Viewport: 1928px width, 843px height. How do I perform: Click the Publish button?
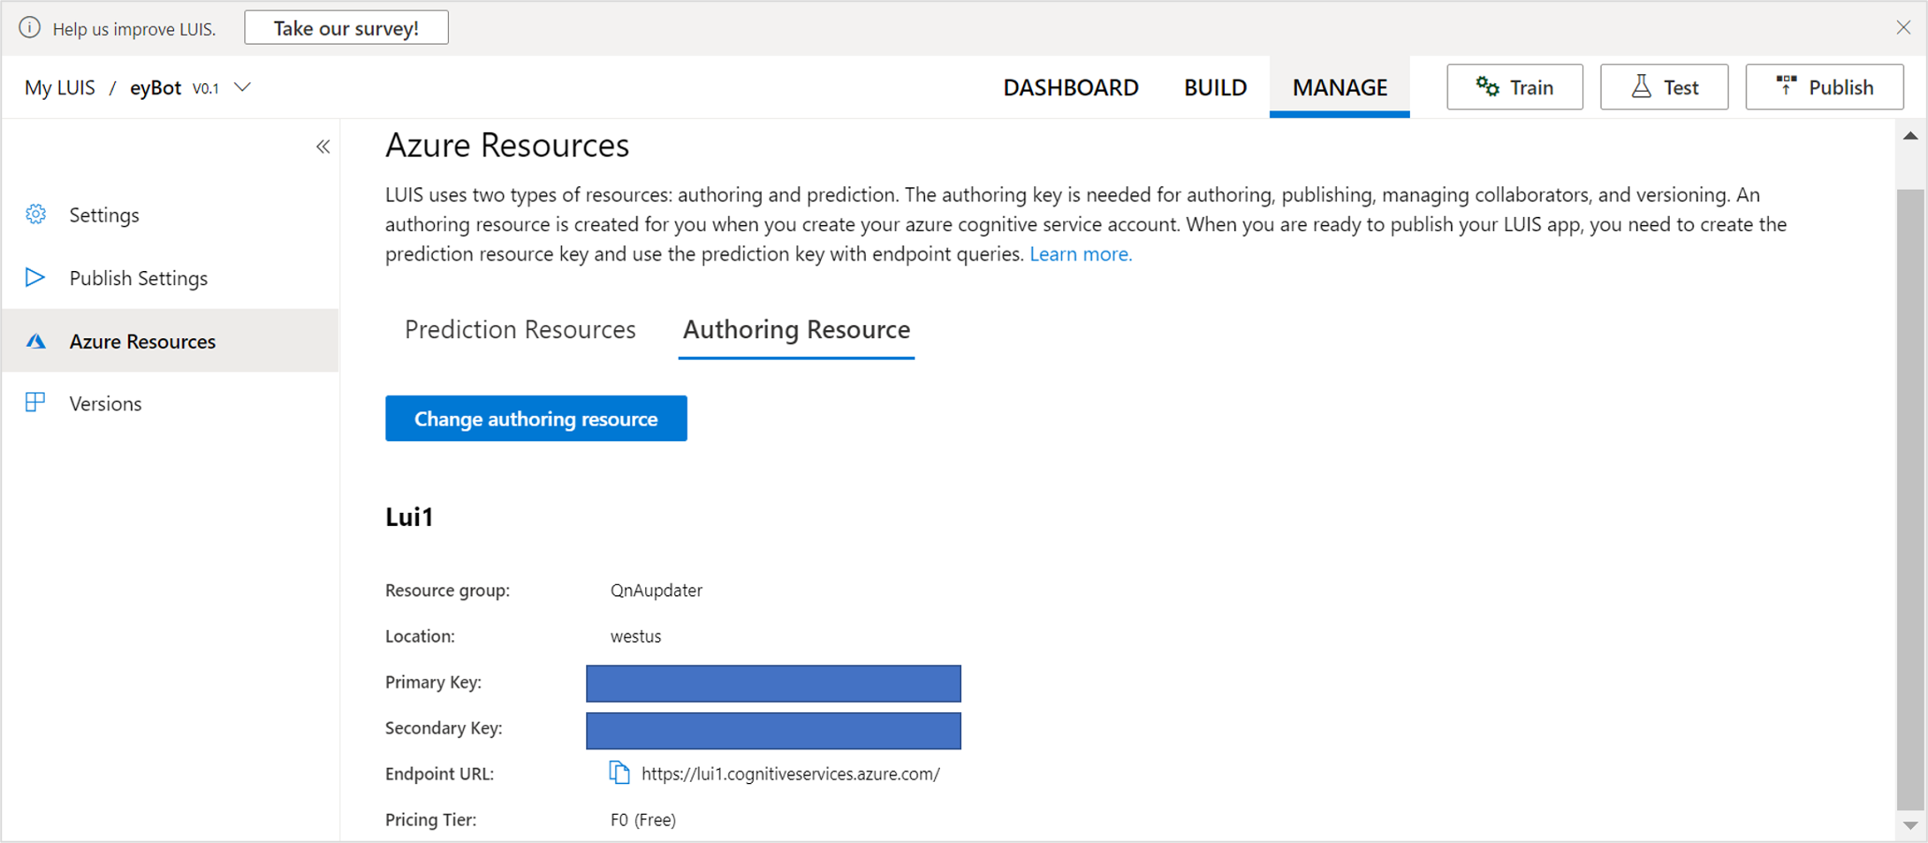[x=1825, y=87]
